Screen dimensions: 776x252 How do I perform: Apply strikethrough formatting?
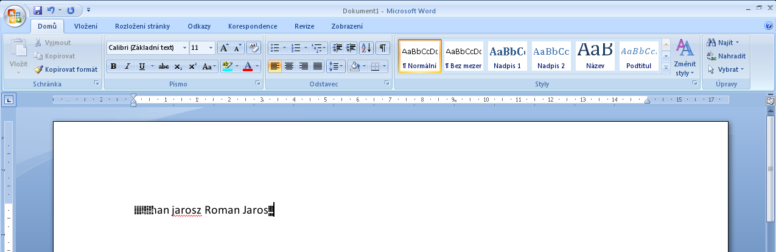pos(164,66)
